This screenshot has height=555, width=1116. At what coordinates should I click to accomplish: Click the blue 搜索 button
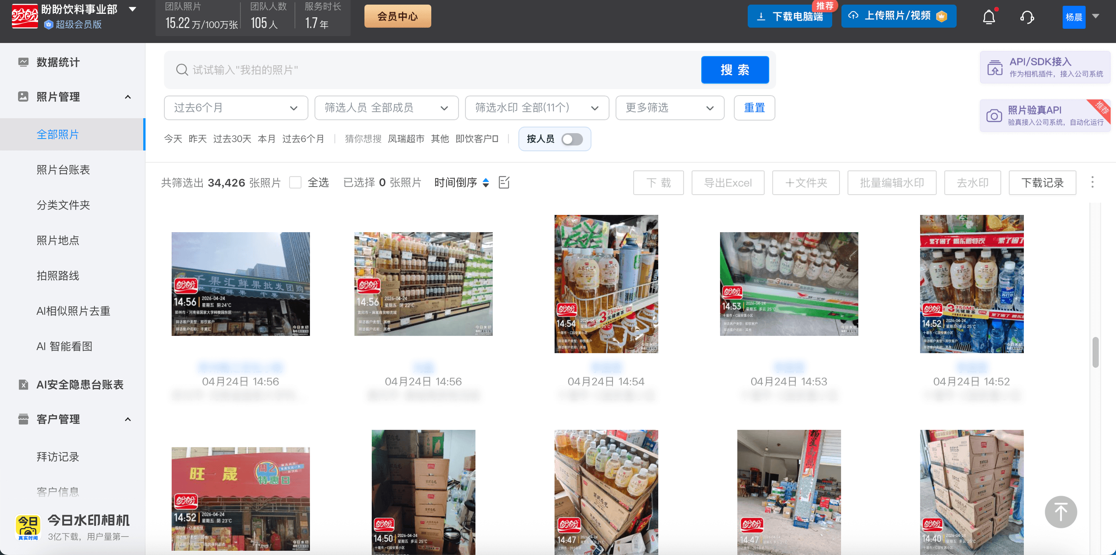tap(735, 70)
